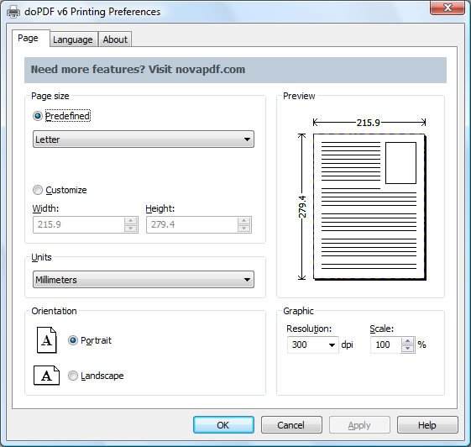The image size is (471, 447).
Task: Increase the Scale value with up arrow
Action: 408,341
